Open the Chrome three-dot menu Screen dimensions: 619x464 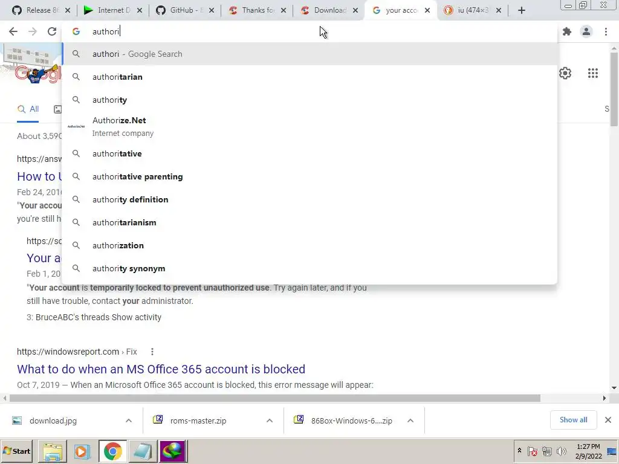pyautogui.click(x=606, y=31)
